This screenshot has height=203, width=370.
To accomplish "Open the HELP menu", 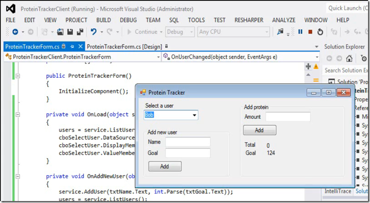I will (343, 20).
